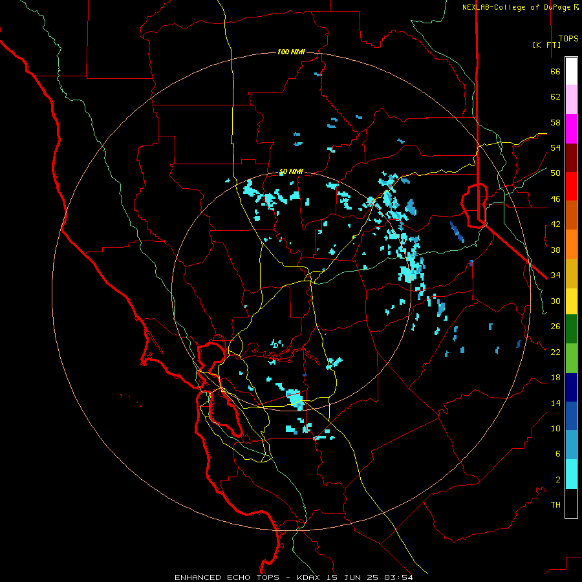The image size is (582, 582).
Task: Click the TH legend label
Action: (x=555, y=505)
